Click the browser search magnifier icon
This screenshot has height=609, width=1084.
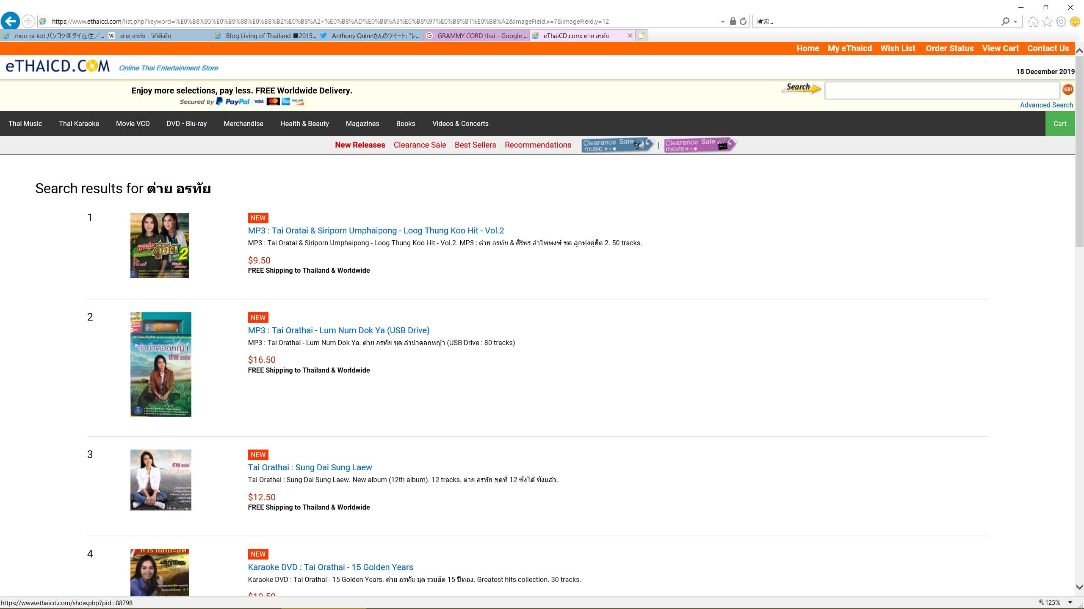1005,21
